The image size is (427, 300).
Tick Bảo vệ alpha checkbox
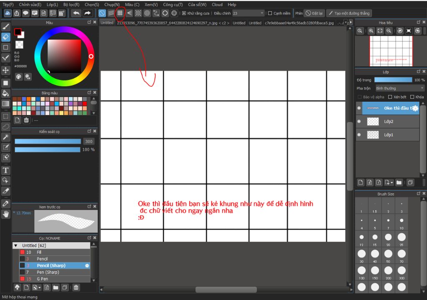tap(360, 97)
